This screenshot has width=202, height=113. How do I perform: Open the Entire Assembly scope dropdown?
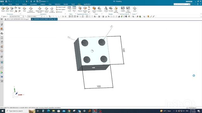pyautogui.click(x=35, y=17)
